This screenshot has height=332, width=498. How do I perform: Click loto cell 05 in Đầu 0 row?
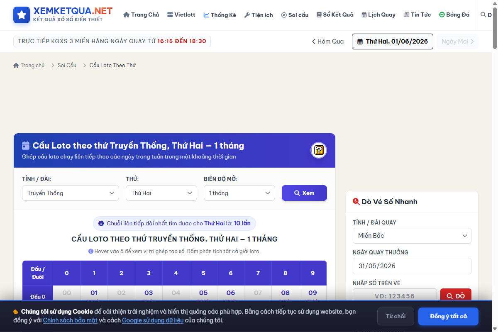tap(203, 294)
